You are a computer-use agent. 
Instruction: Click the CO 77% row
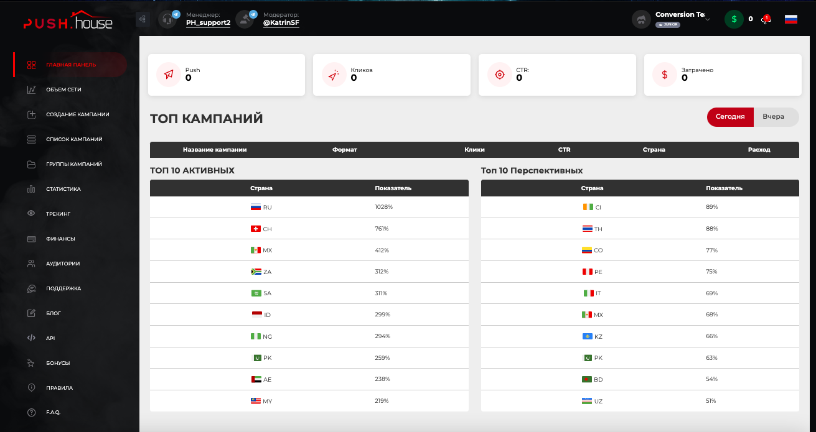(x=640, y=250)
